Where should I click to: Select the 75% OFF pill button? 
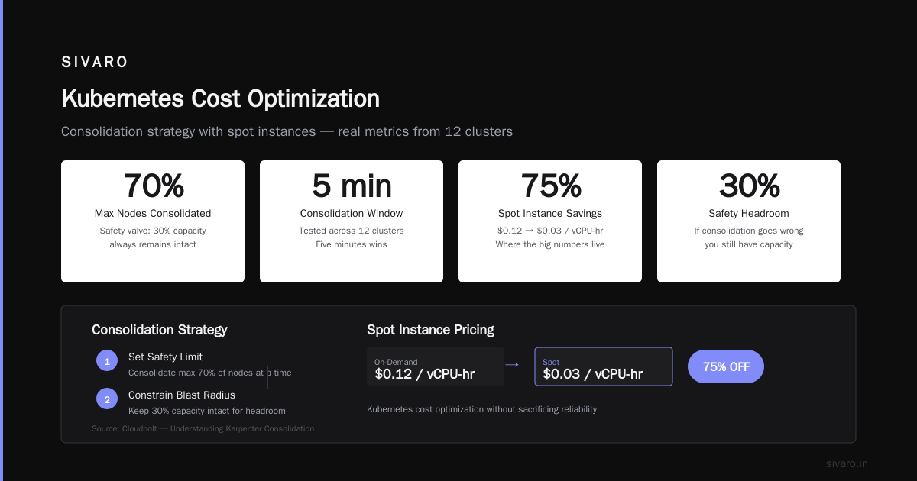tap(726, 366)
